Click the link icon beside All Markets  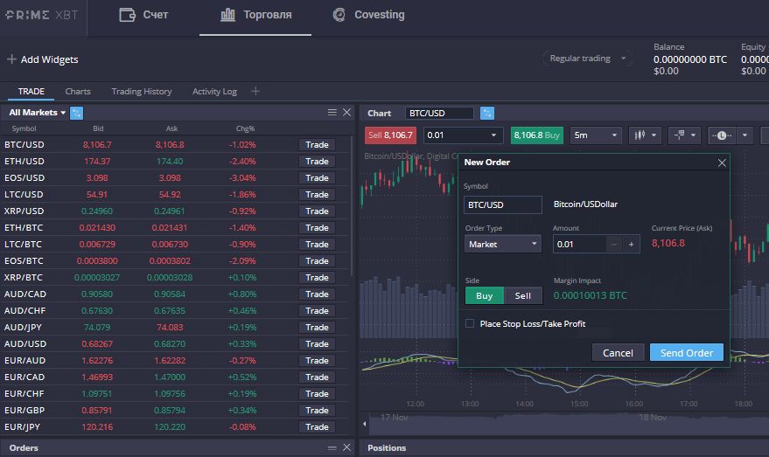coord(76,113)
